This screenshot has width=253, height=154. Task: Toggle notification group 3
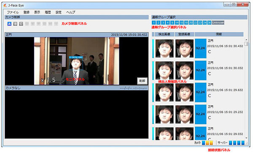pyautogui.click(x=163, y=23)
